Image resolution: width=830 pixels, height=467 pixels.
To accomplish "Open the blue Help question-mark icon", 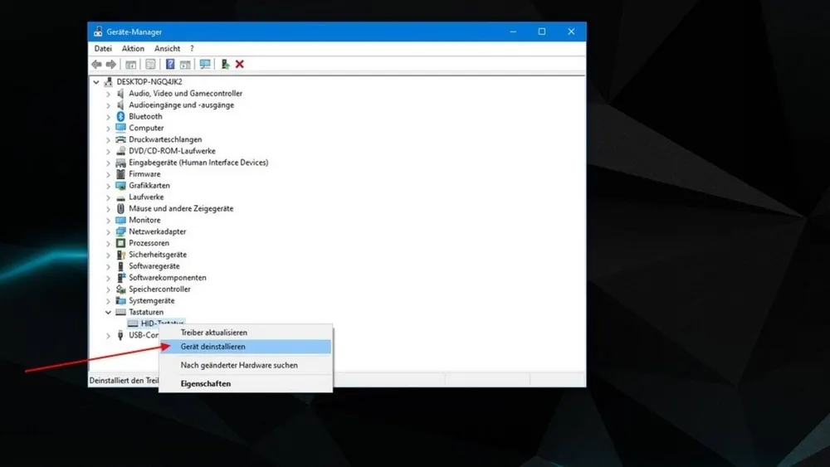I will tap(170, 64).
